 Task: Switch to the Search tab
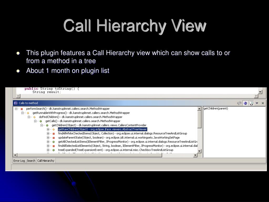point(31,161)
